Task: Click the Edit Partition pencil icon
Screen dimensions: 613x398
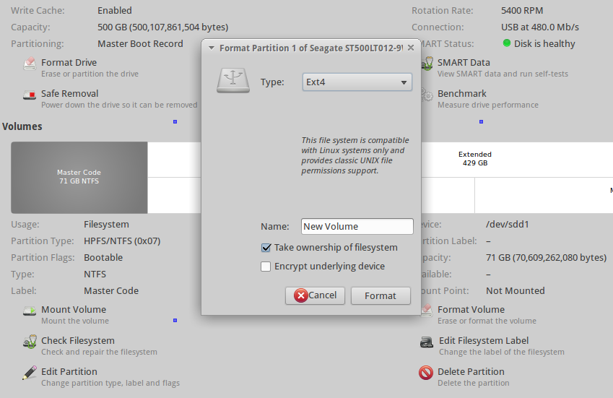Action: [30, 373]
